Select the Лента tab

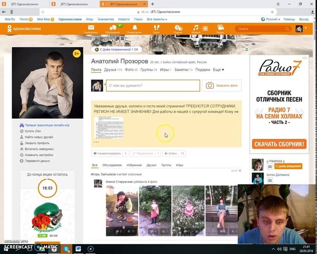(x=96, y=69)
